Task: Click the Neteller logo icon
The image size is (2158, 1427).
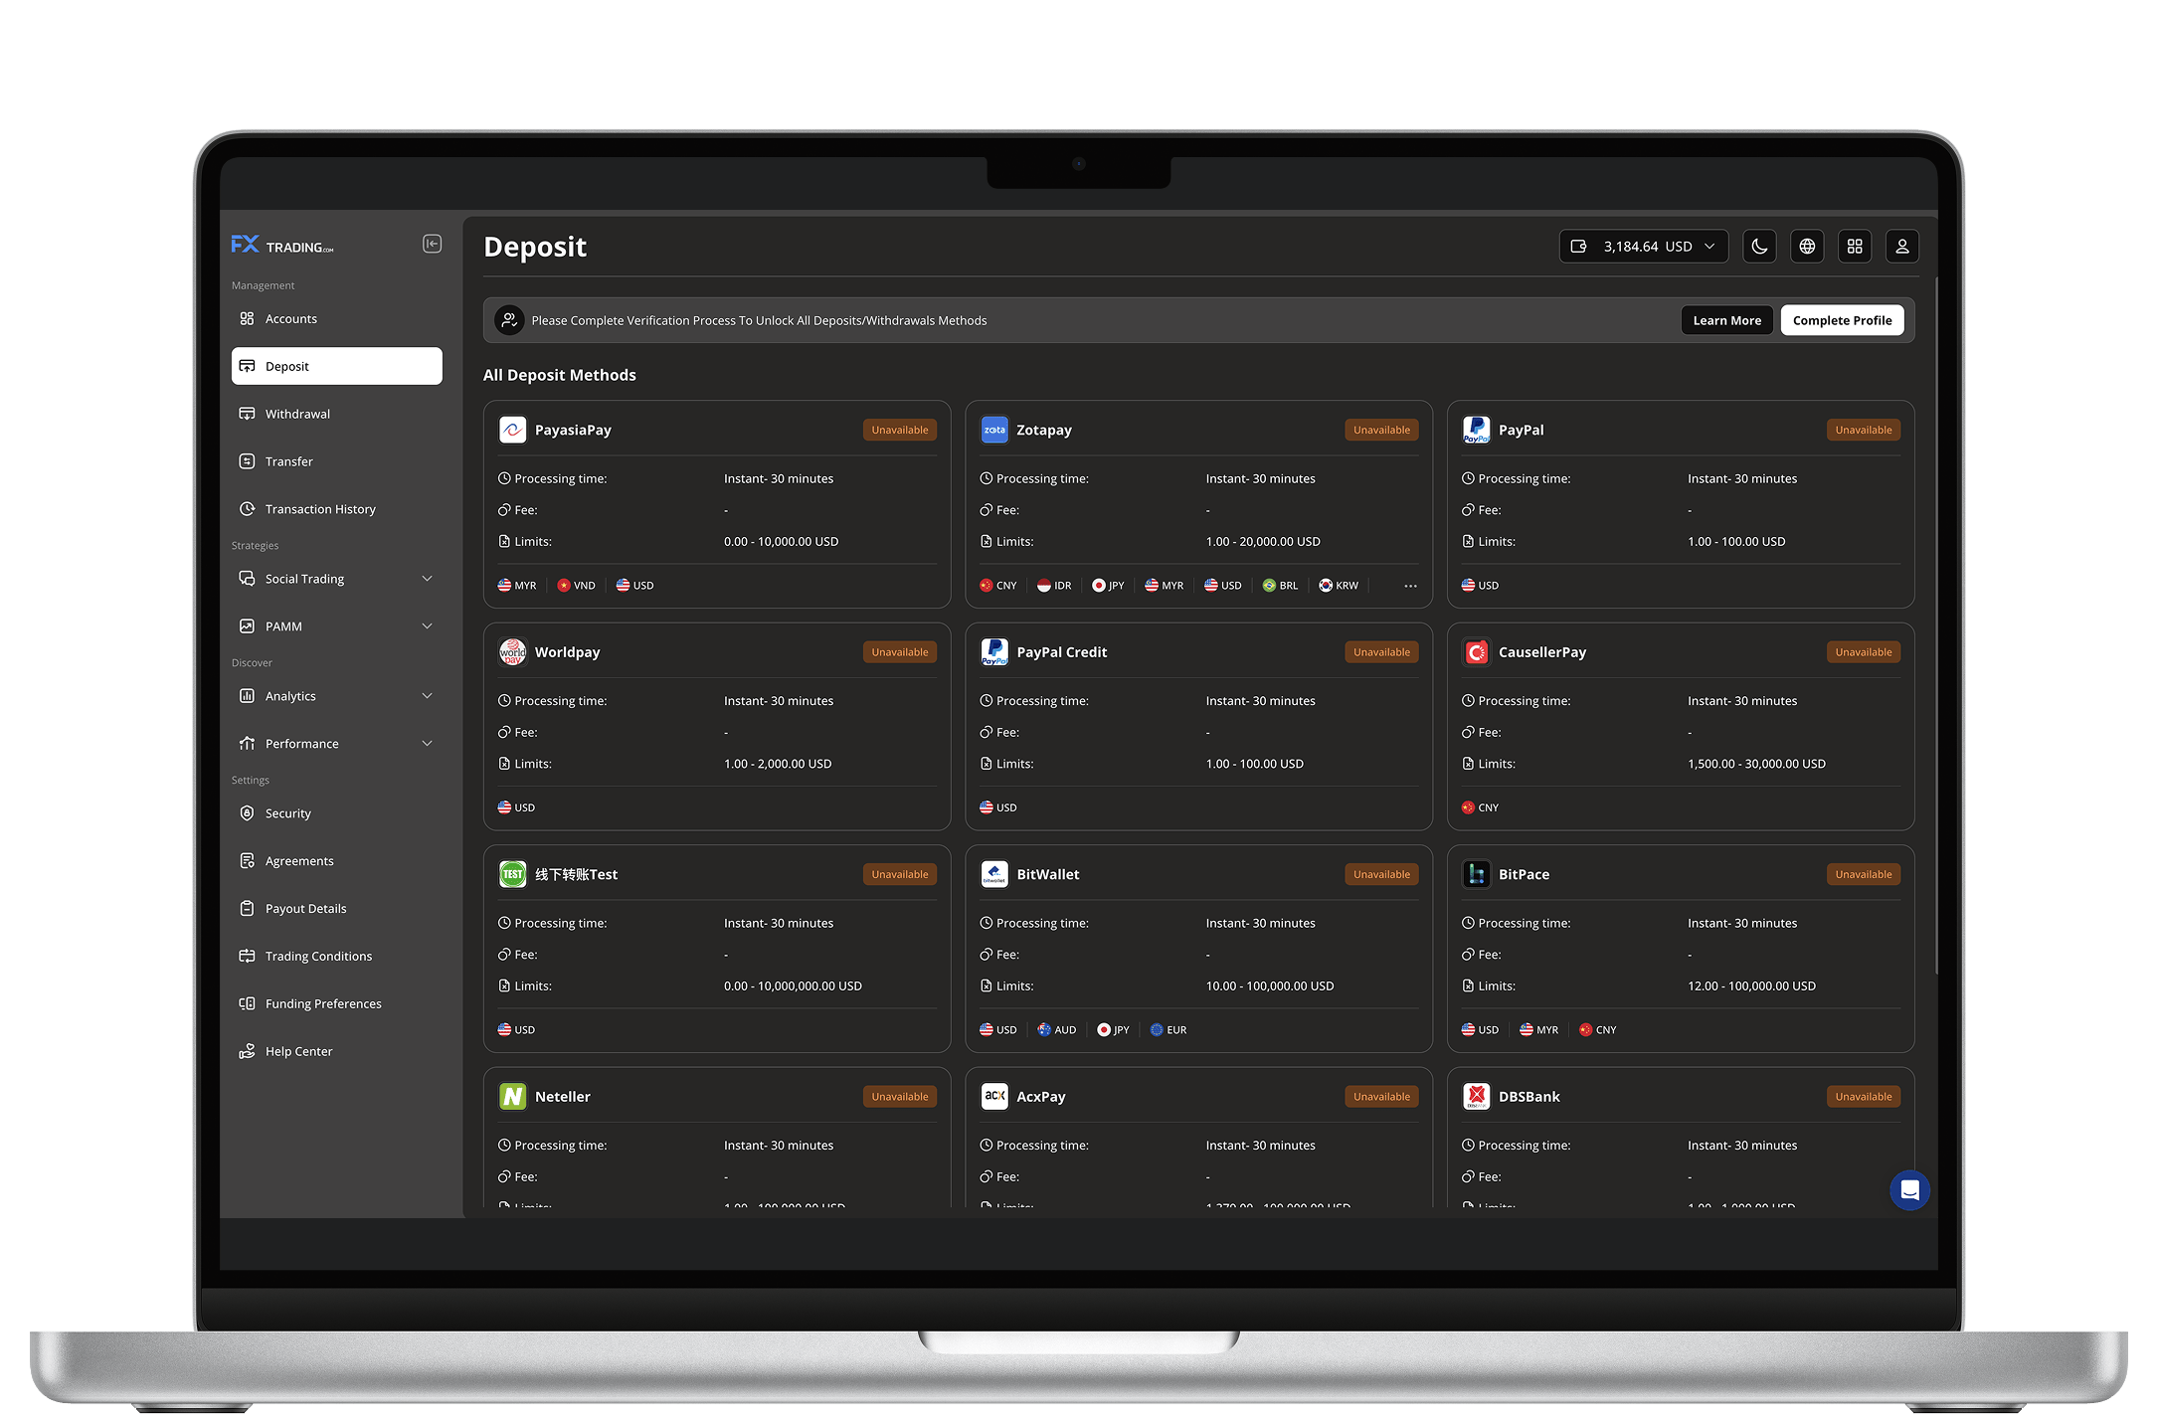Action: (x=512, y=1096)
